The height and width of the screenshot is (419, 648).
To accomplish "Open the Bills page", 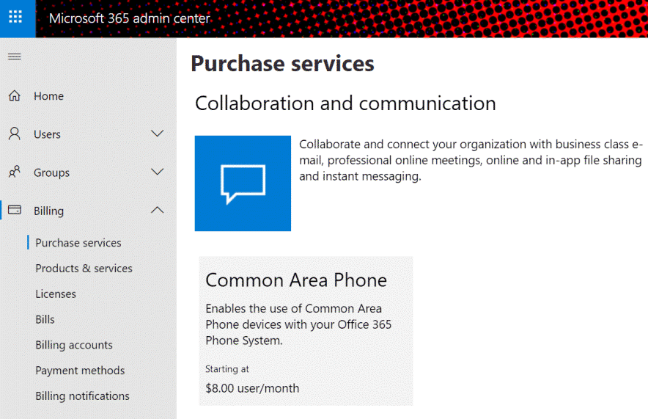I will coord(45,319).
